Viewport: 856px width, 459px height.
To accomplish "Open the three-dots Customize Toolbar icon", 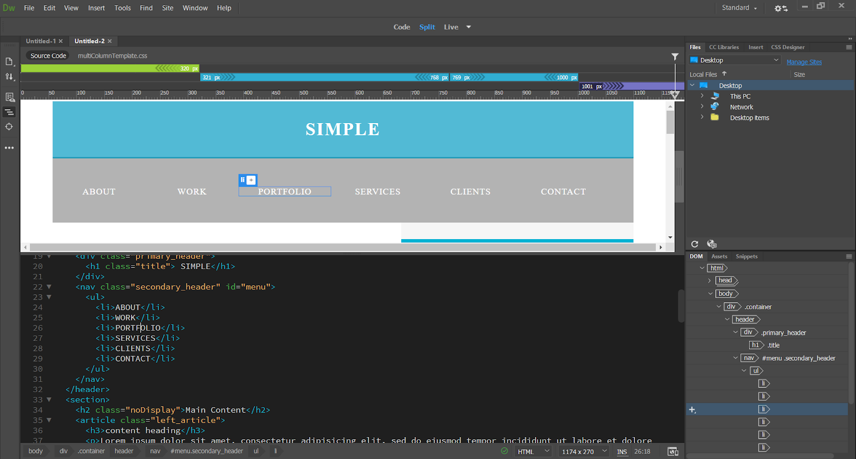I will coord(9,148).
